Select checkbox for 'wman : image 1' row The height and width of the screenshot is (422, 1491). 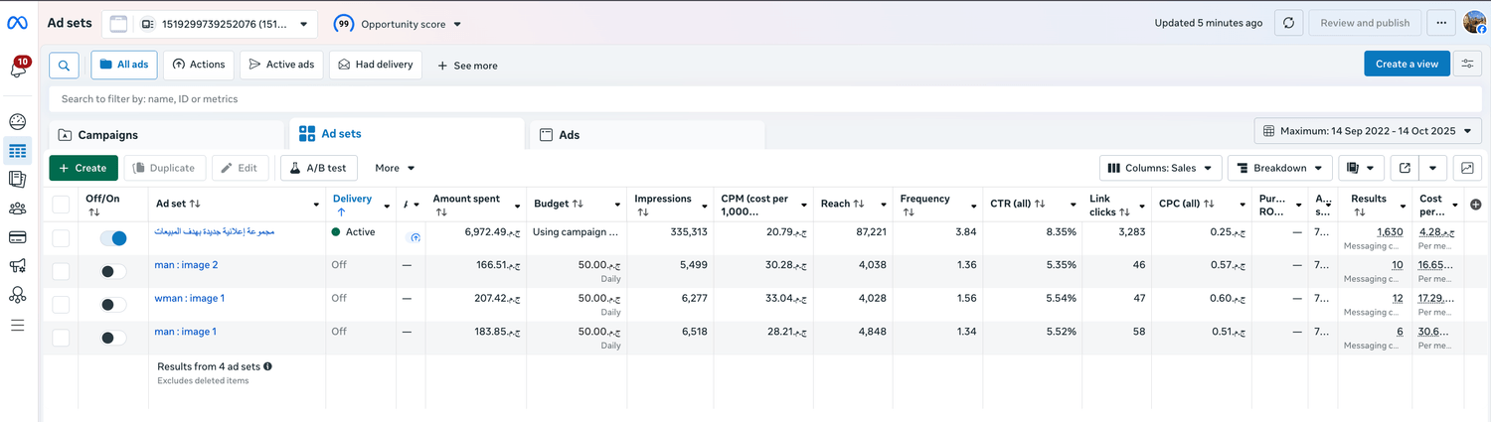61,304
